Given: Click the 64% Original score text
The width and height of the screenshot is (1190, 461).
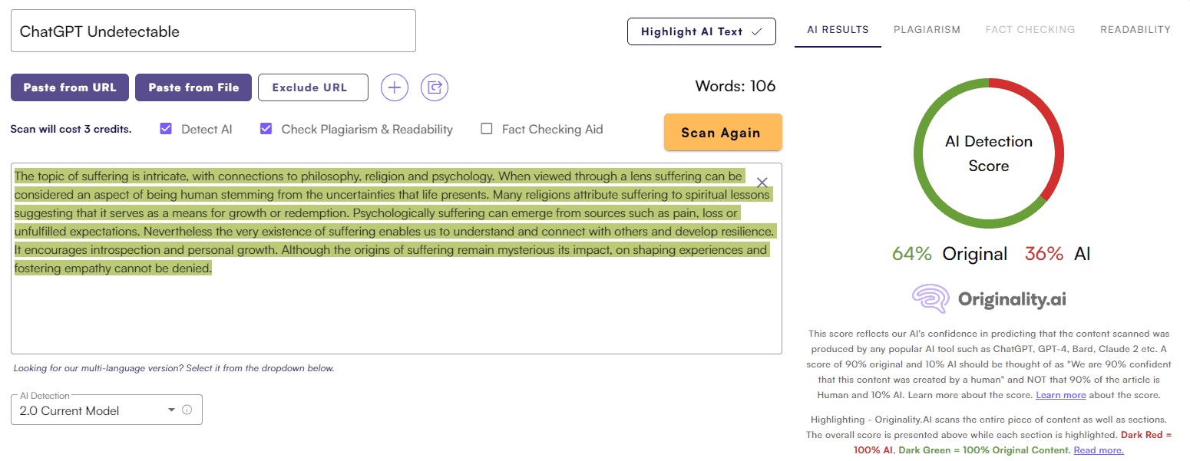Looking at the screenshot, I should click(x=950, y=254).
